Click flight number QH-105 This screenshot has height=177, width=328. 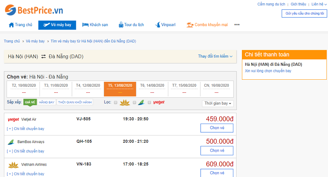[x=84, y=141]
